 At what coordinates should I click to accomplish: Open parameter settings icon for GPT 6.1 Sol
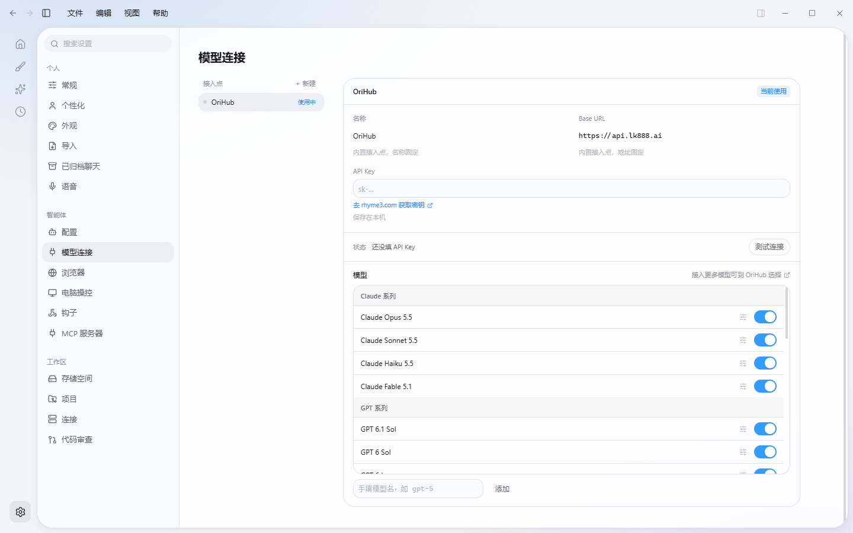point(743,429)
